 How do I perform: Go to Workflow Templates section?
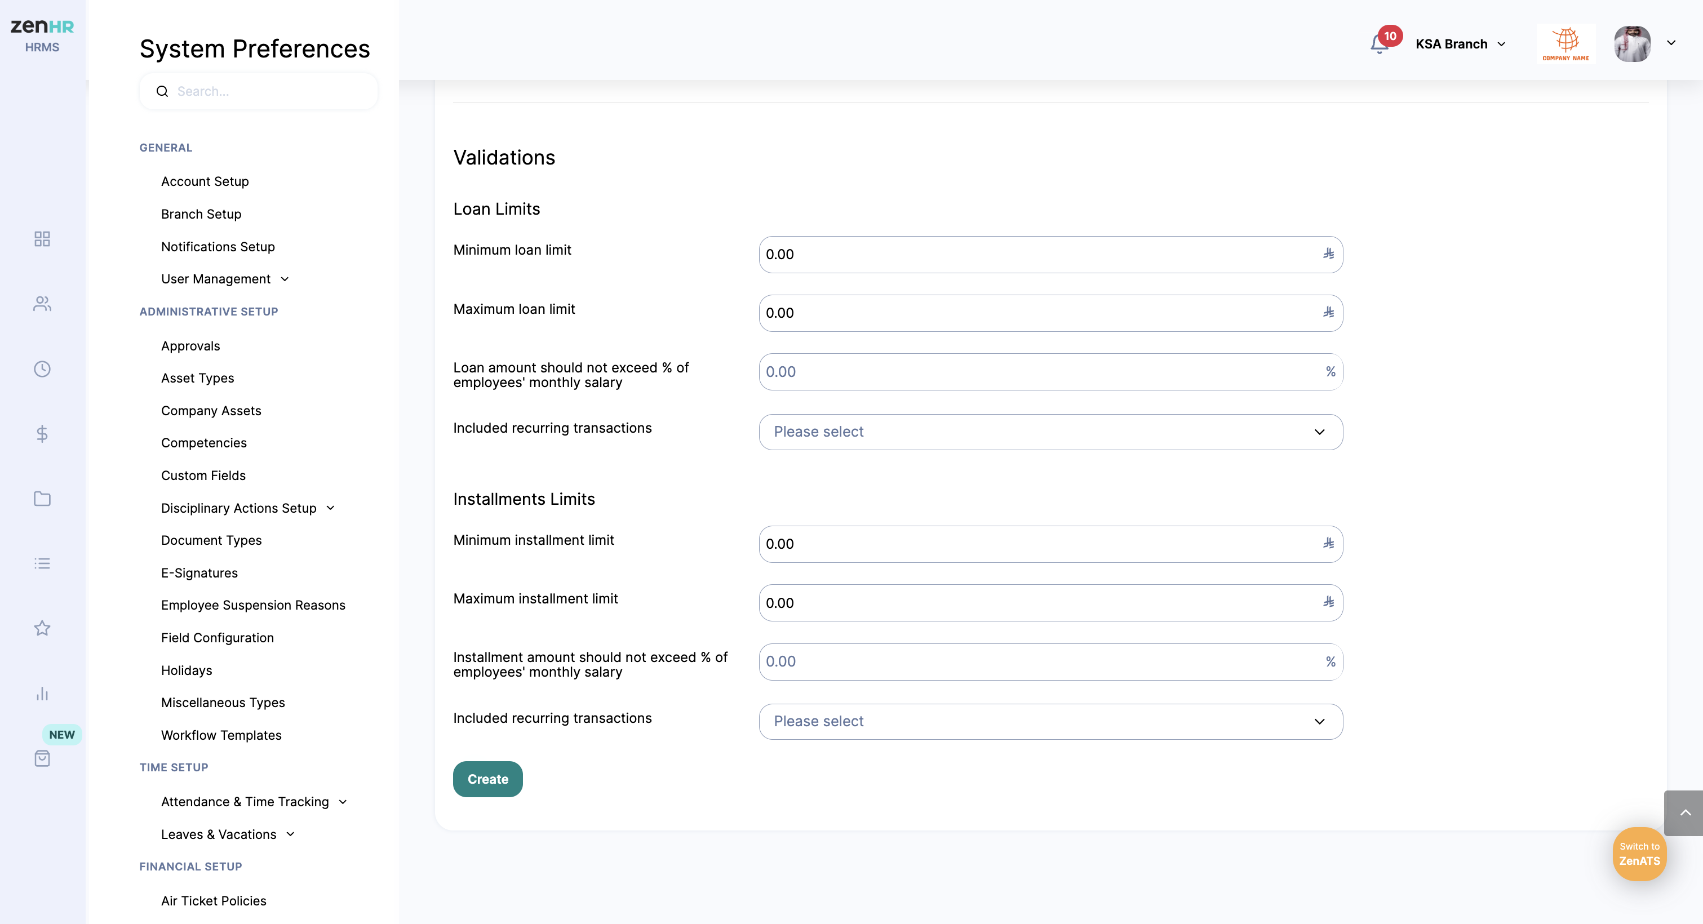(221, 735)
